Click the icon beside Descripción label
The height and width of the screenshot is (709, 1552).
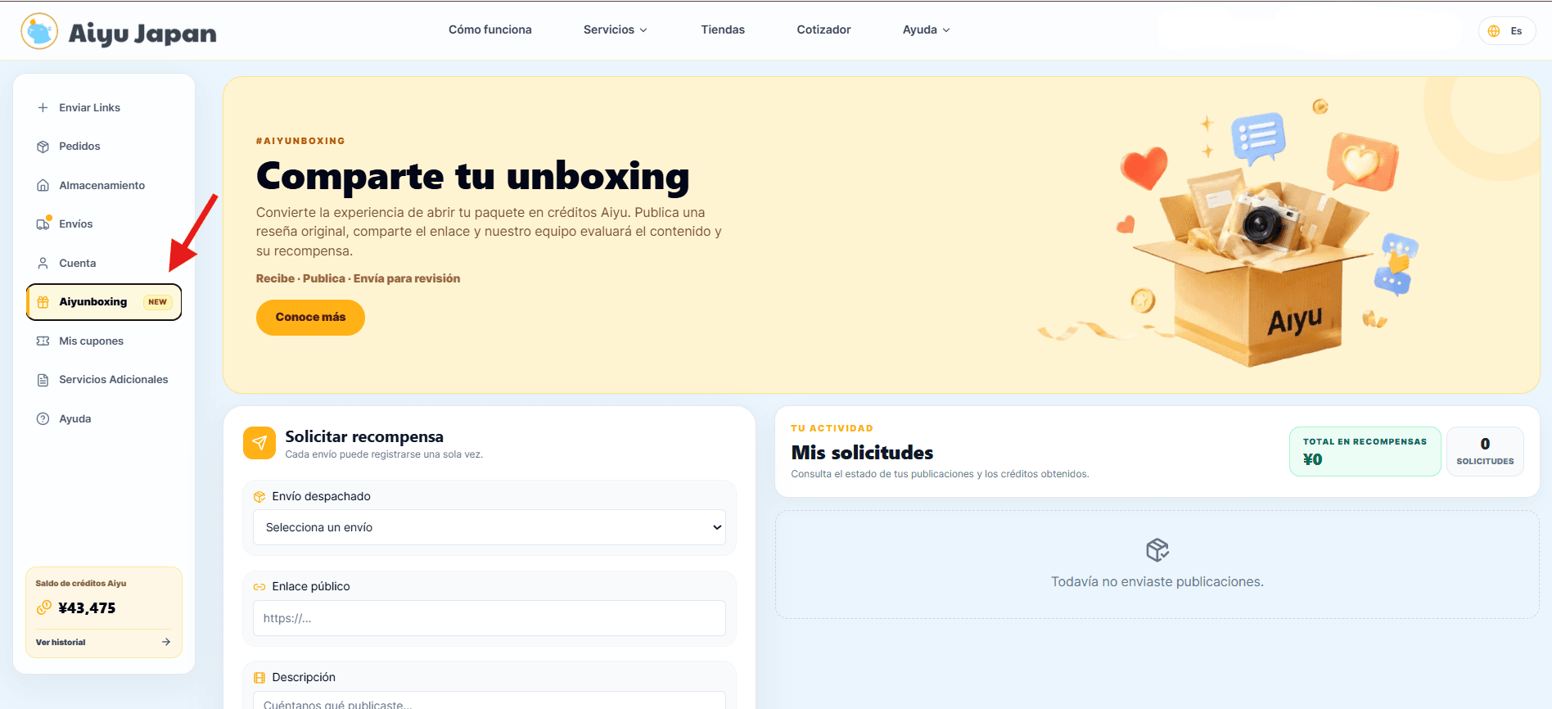point(259,678)
